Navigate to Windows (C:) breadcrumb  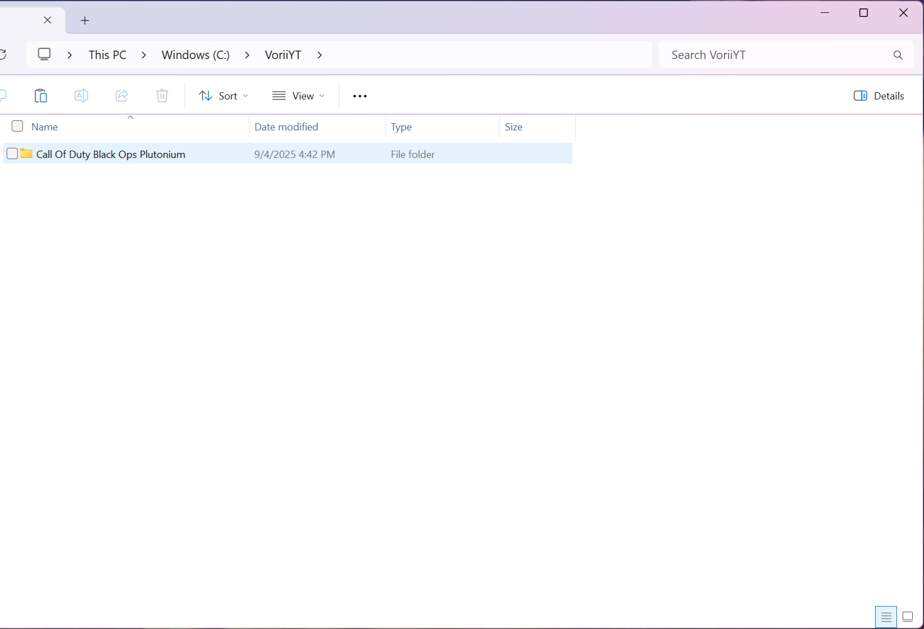point(195,55)
